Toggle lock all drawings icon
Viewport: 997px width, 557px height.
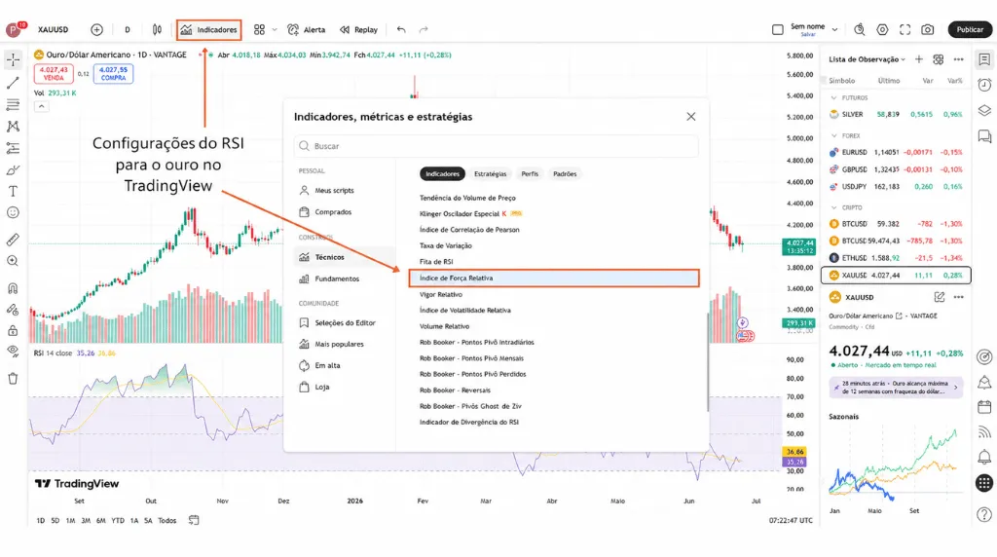point(13,331)
